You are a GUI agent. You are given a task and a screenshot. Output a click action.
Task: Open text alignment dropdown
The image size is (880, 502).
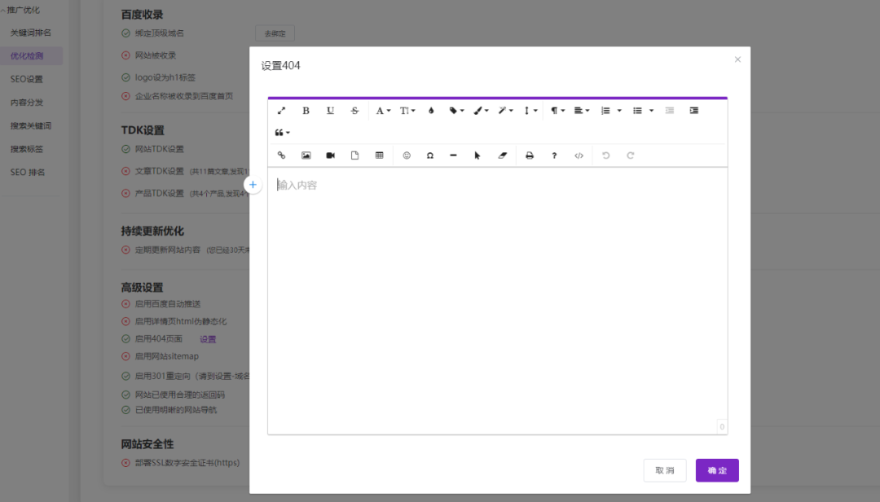(x=582, y=111)
